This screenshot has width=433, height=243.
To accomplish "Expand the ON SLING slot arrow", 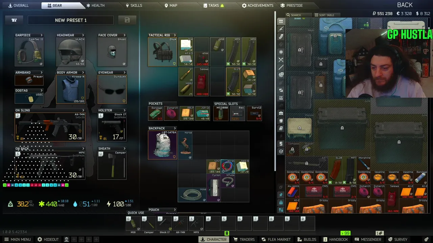I will 83,110.
